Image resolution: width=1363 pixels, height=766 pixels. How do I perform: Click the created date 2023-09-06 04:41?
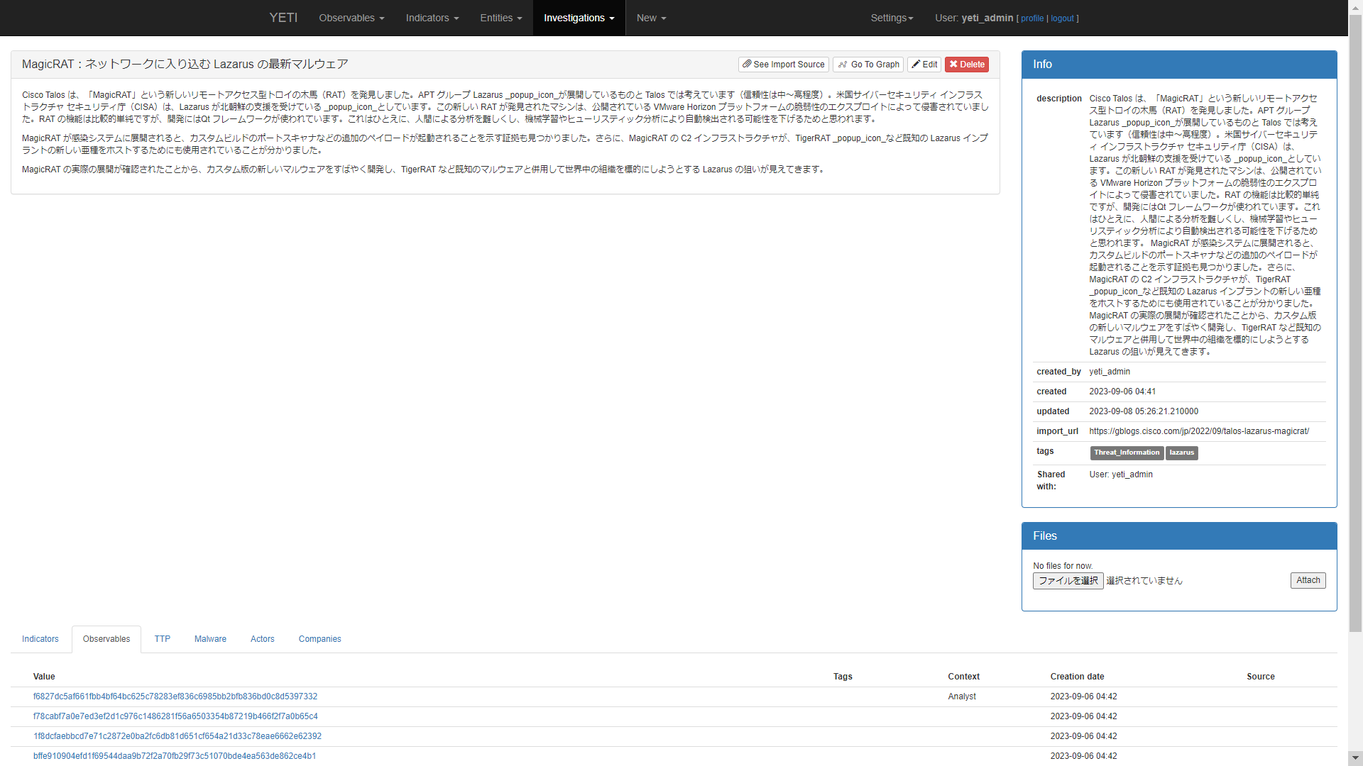click(1122, 392)
